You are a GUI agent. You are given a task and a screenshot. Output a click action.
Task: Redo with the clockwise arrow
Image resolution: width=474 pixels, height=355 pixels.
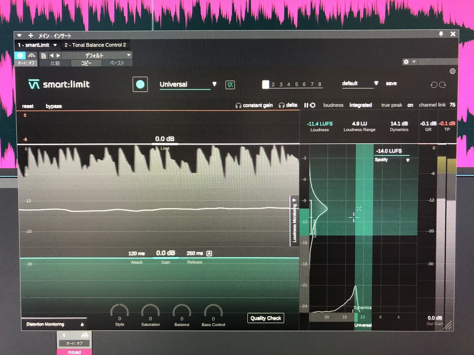[x=442, y=85]
